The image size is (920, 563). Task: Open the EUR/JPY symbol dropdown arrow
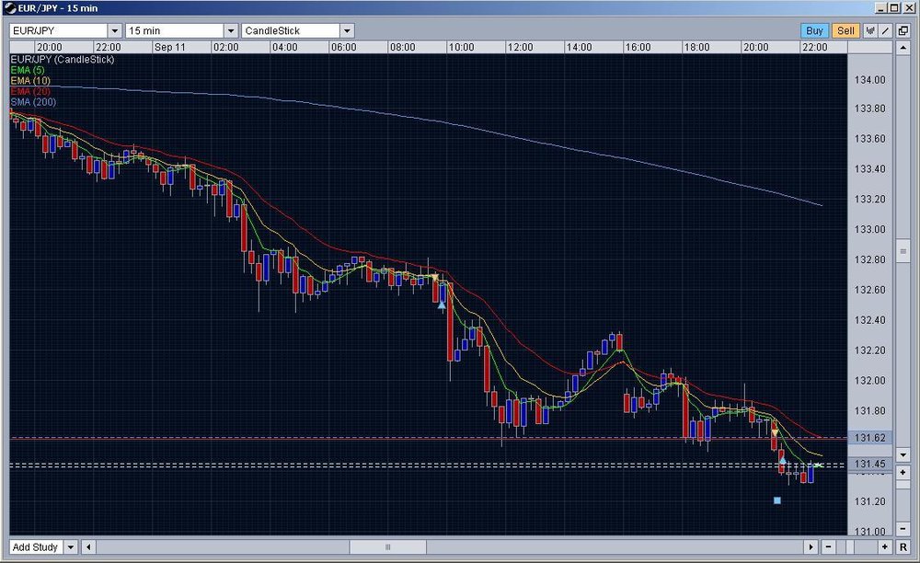click(x=115, y=30)
